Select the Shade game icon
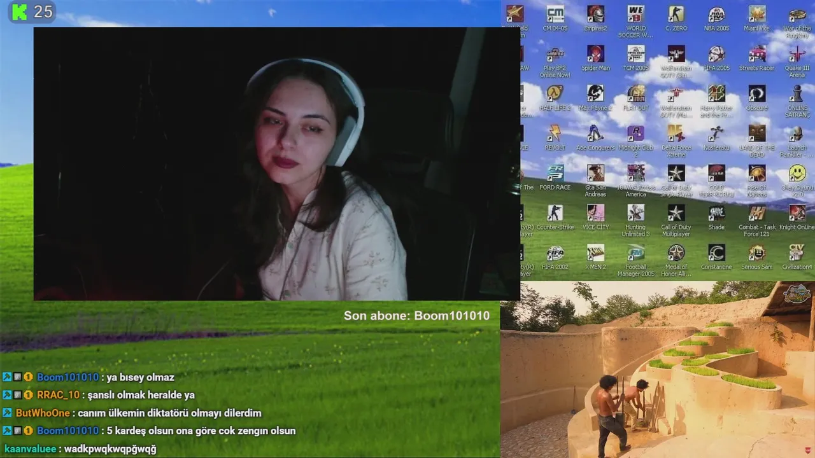Viewport: 815px width, 458px height. [x=716, y=218]
